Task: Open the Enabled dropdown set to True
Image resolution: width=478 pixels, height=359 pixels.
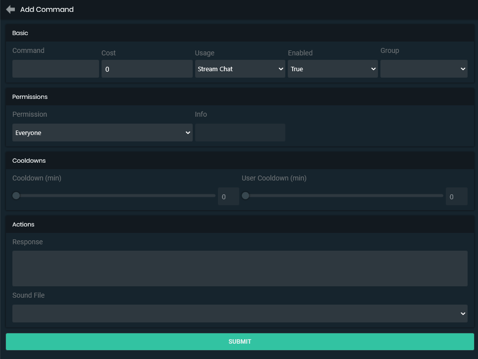Action: (332, 69)
